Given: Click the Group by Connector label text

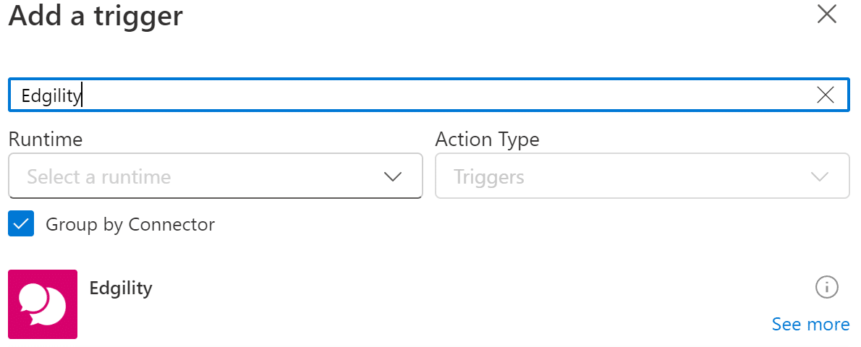Looking at the screenshot, I should point(130,224).
